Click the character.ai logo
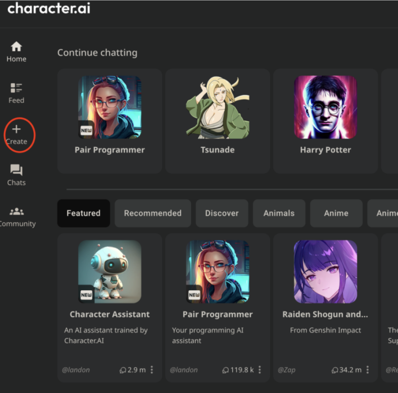 (49, 8)
